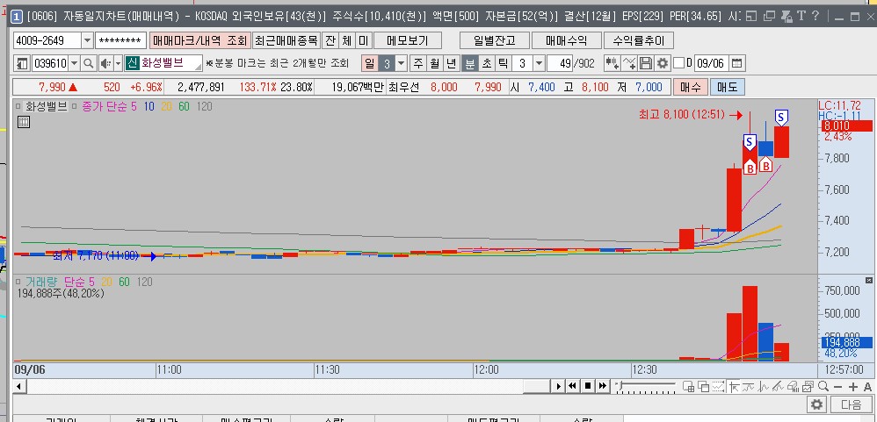Image resolution: width=877 pixels, height=422 pixels.
Task: Expand the daily interval 3 dropdown arrow
Action: click(x=401, y=63)
